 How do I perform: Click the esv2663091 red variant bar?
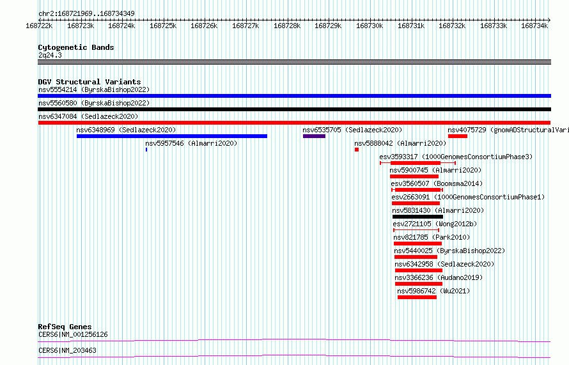[416, 203]
